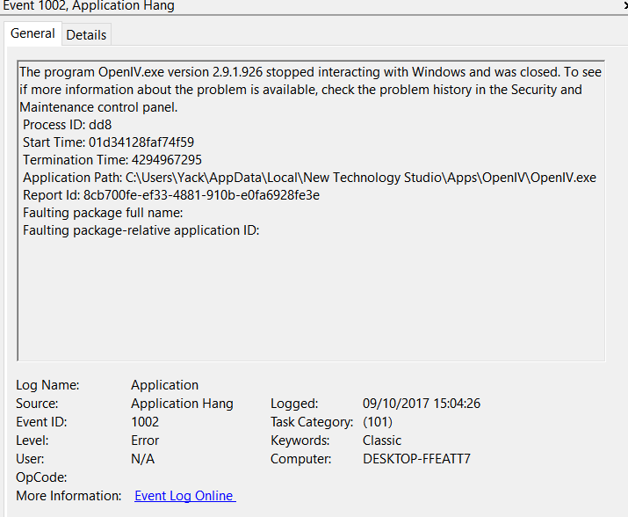Select the General tab
This screenshot has width=628, height=517.
click(x=32, y=33)
